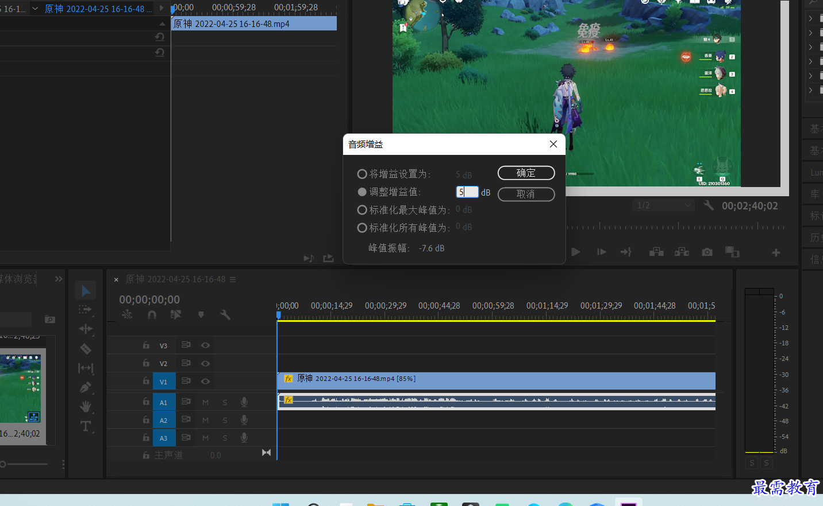The width and height of the screenshot is (823, 506).
Task: Select the Ripple Edit tool
Action: tap(86, 329)
